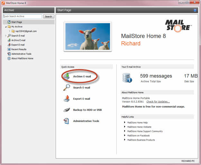Screen dimensions: 201x165
Task: Click the MailStore logo
Action: [x=178, y=26]
